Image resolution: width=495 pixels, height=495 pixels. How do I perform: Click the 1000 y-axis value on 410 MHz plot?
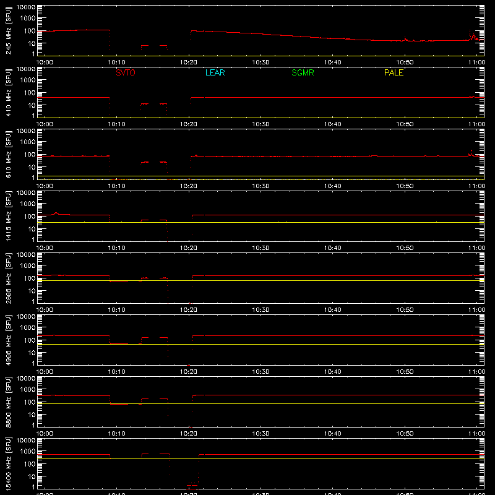click(x=28, y=80)
